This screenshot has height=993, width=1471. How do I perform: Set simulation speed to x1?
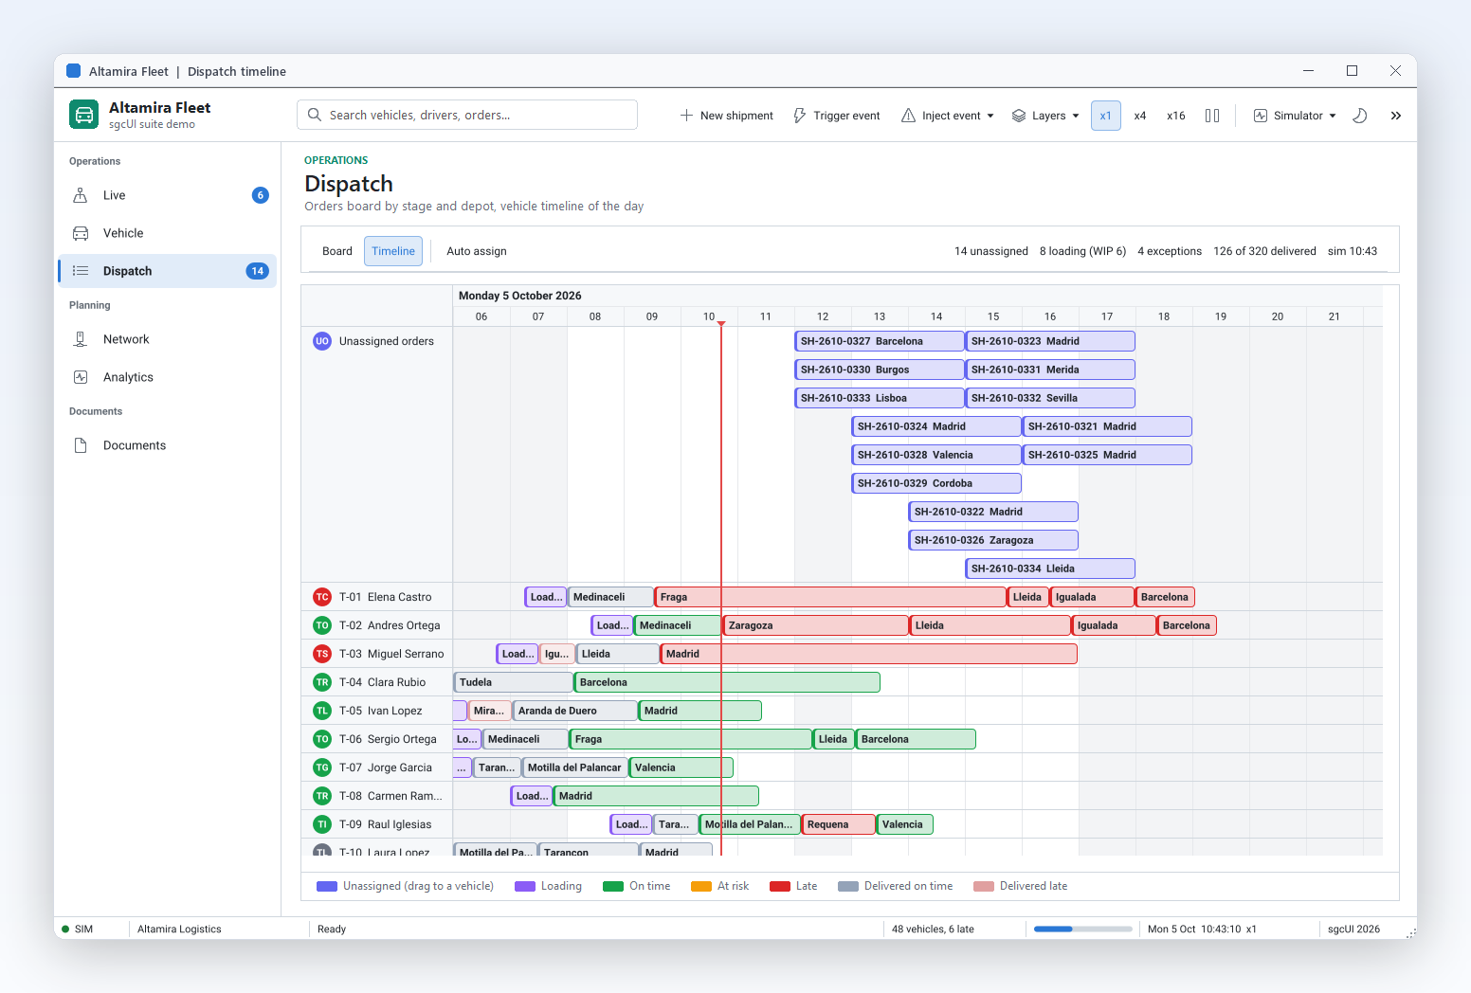(x=1106, y=116)
